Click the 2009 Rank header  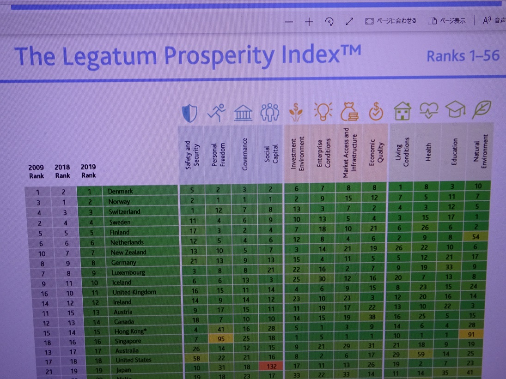(x=36, y=172)
